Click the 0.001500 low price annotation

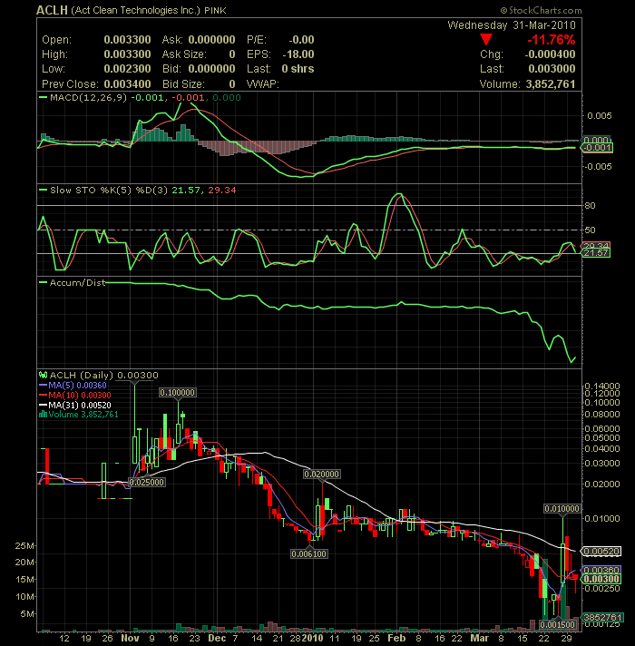(x=558, y=624)
